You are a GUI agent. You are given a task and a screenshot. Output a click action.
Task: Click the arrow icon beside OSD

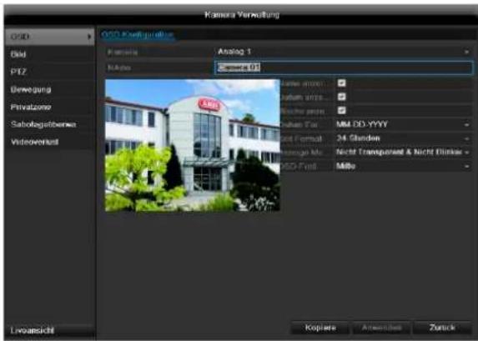(x=89, y=37)
